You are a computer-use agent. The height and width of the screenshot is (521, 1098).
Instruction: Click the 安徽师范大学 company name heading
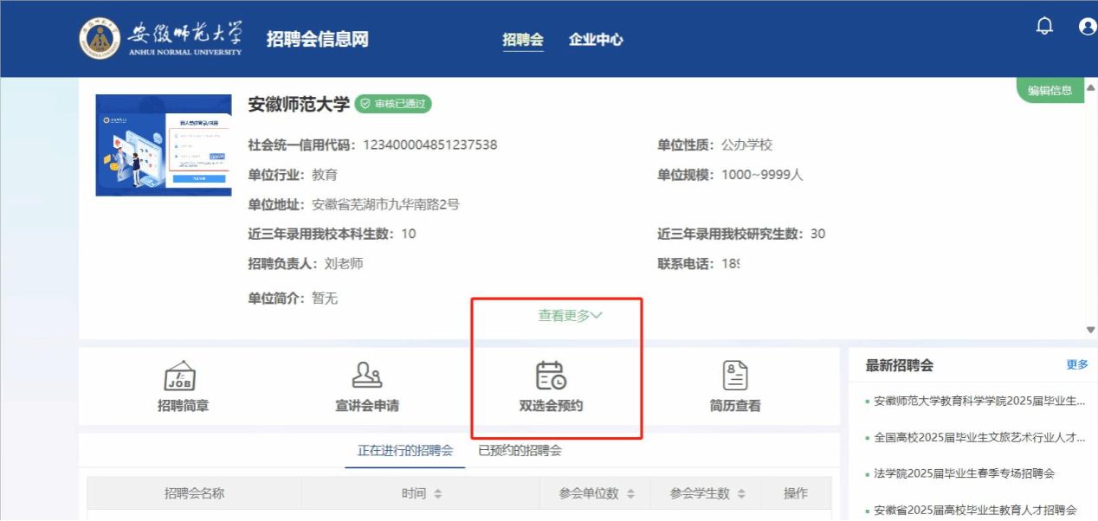pos(299,105)
